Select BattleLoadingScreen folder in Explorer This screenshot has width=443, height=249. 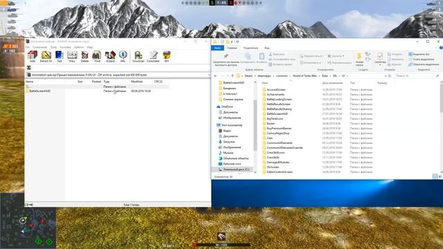pos(279,100)
